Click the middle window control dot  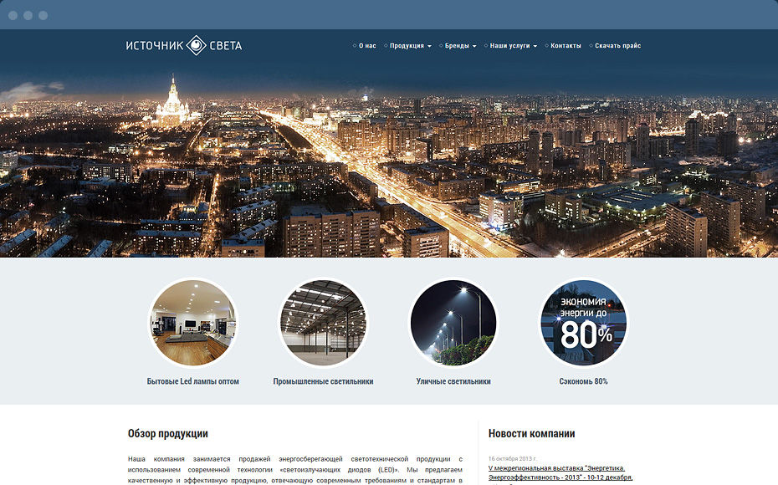point(28,15)
